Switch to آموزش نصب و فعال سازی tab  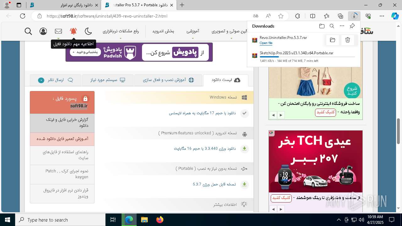click(168, 80)
